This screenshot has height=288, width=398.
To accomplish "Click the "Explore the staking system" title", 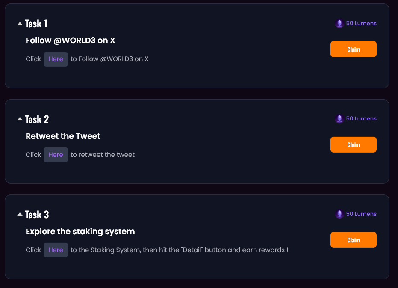I will (80, 232).
